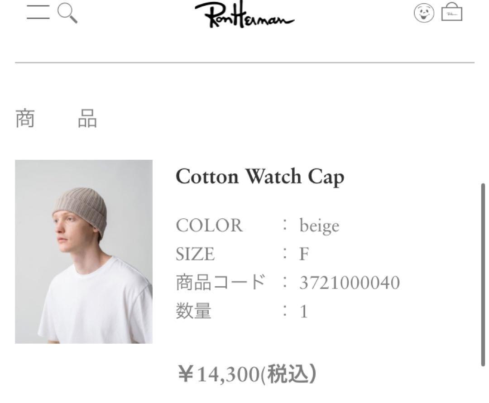Click the horizontal divider below header
489x403 pixels.
pyautogui.click(x=244, y=62)
